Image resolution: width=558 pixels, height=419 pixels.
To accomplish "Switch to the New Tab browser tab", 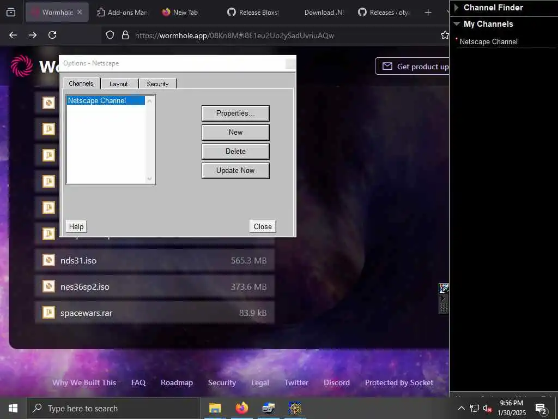I will (180, 13).
